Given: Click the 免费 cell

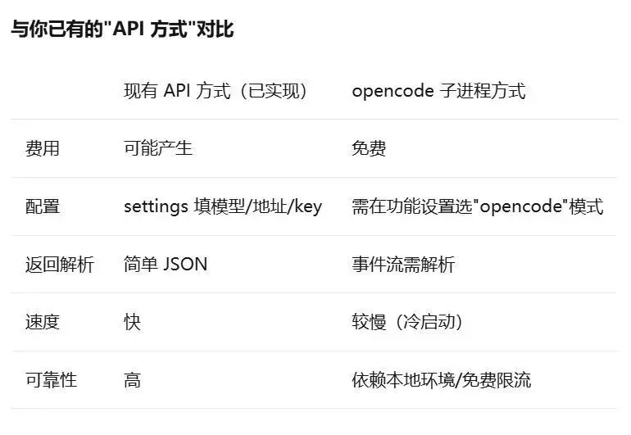Looking at the screenshot, I should [369, 148].
